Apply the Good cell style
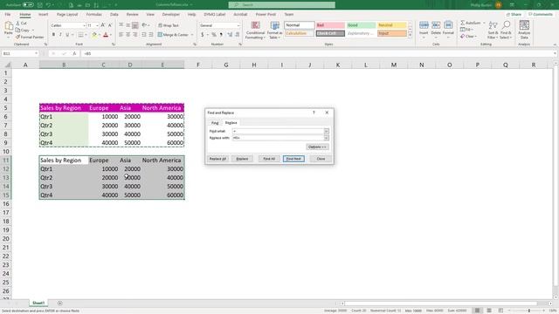Viewport: 559px width, 314px height. point(361,25)
